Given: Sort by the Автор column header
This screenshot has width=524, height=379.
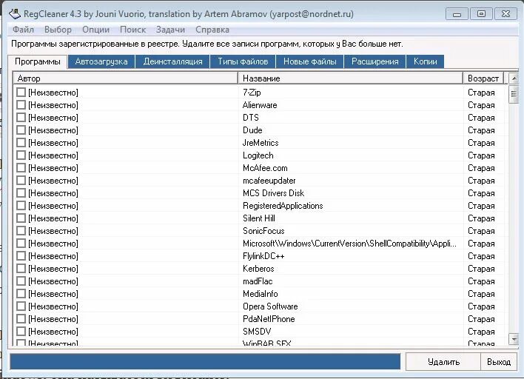Looking at the screenshot, I should pyautogui.click(x=126, y=78).
